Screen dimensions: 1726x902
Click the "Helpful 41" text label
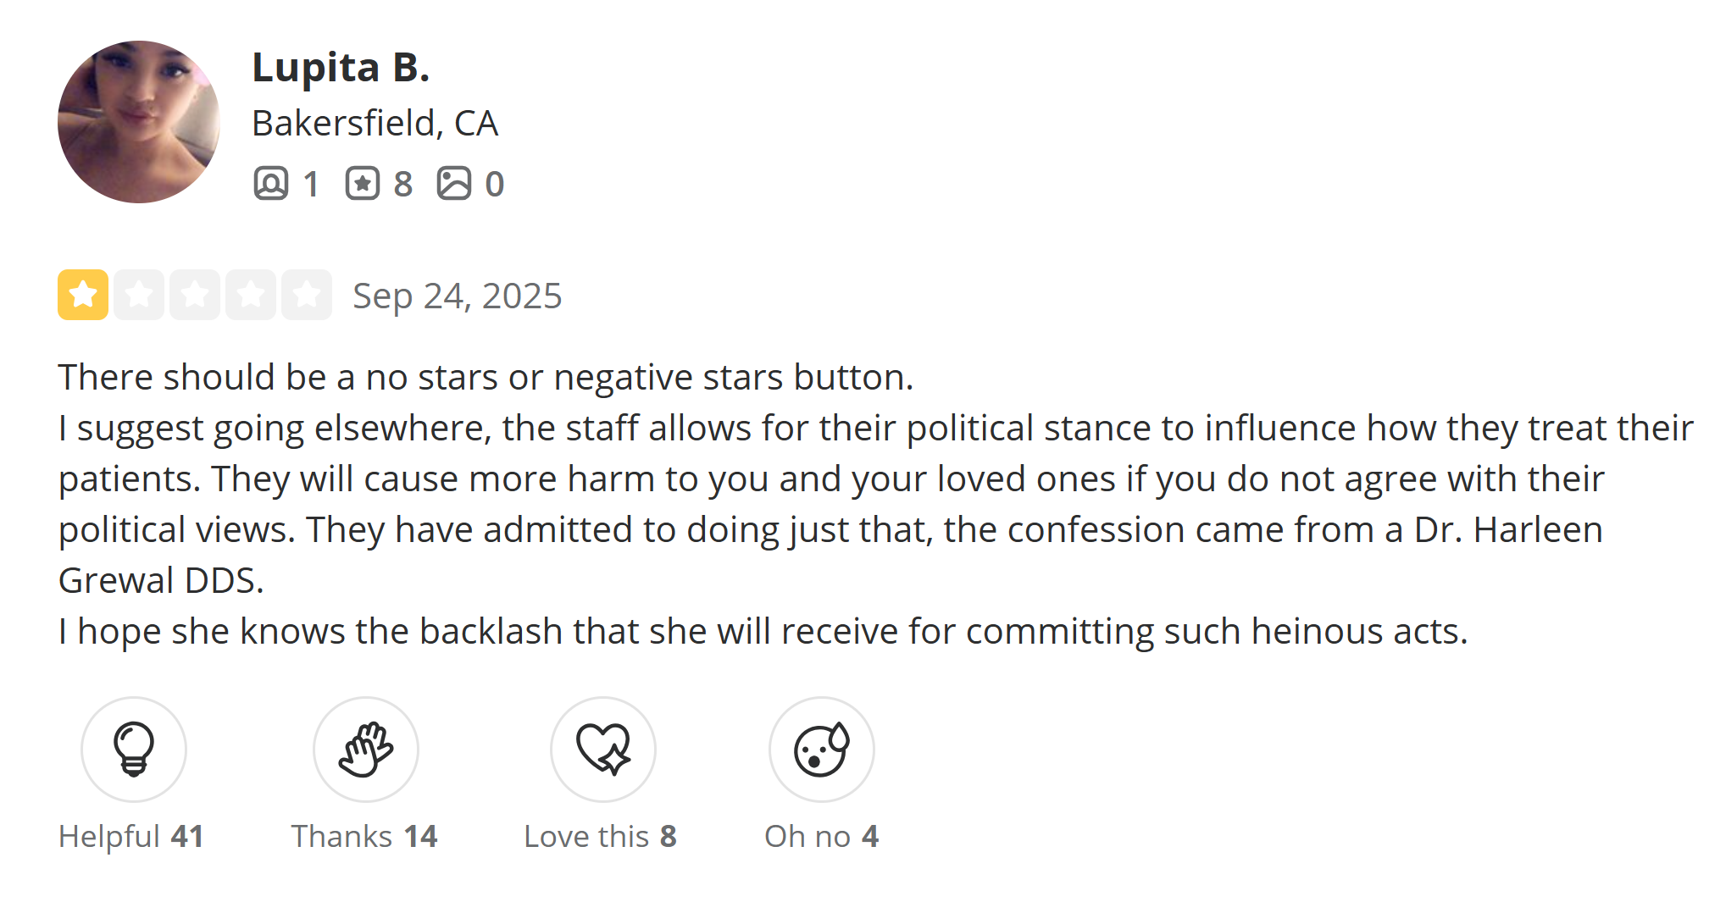(131, 836)
